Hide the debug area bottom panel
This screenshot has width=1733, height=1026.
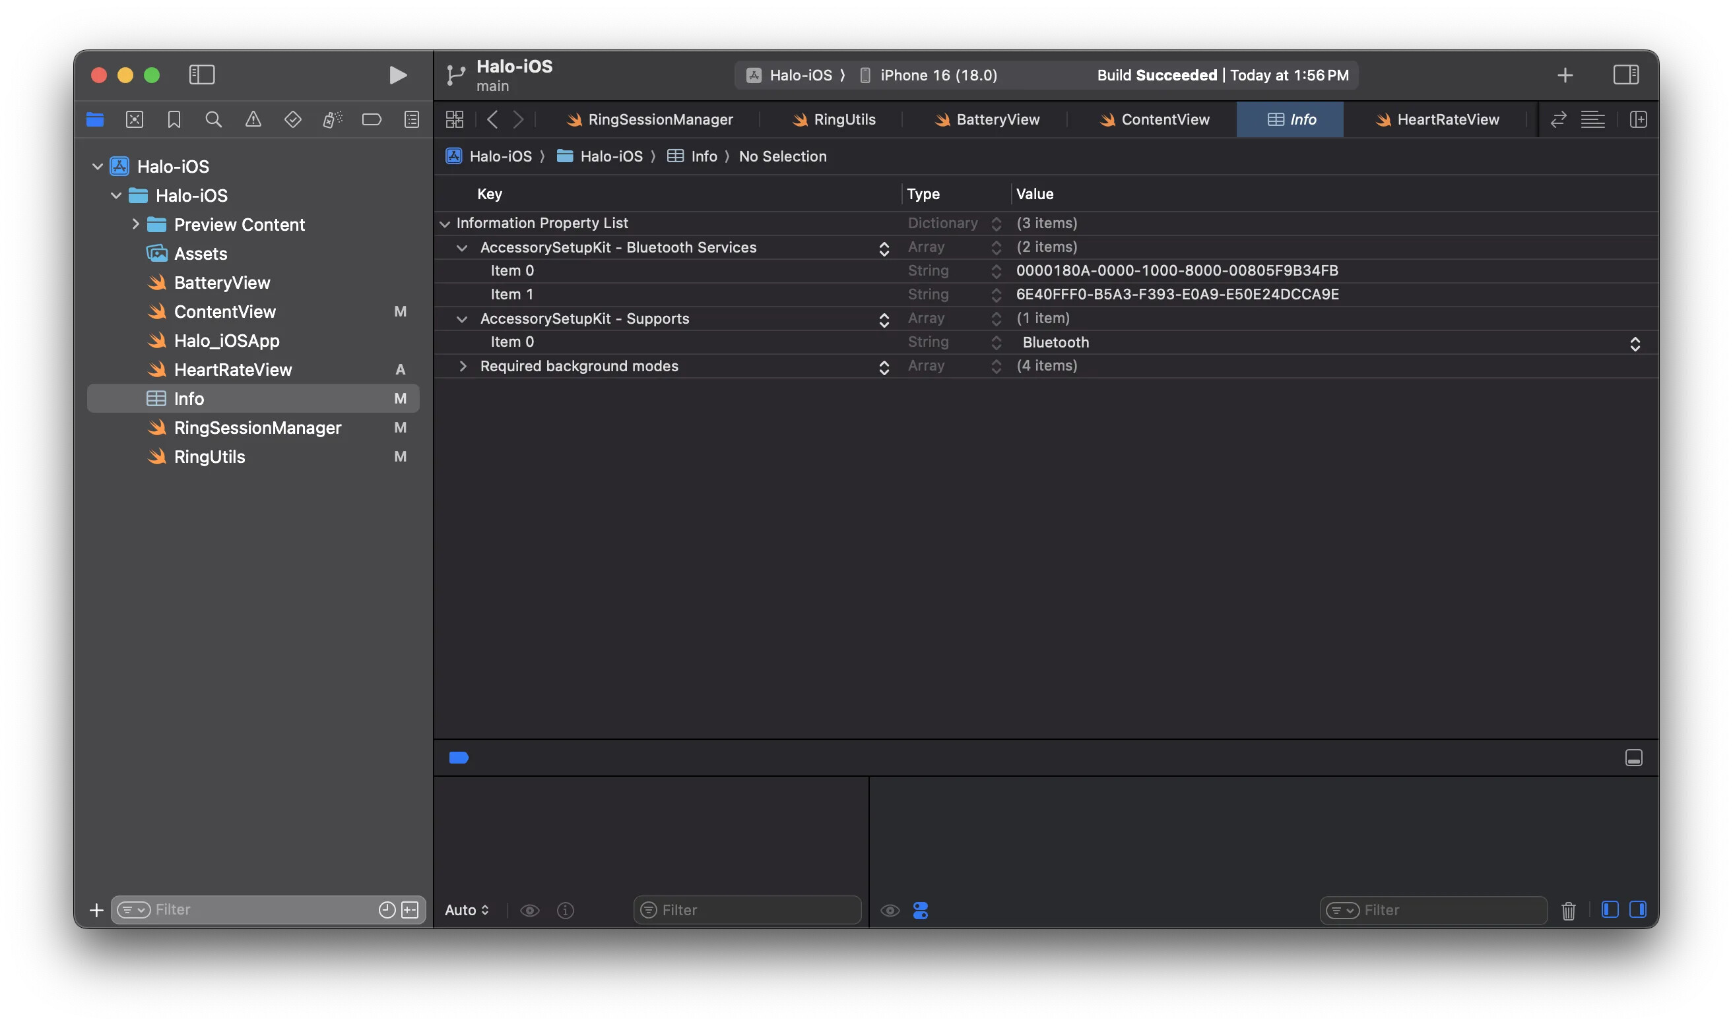1633,758
